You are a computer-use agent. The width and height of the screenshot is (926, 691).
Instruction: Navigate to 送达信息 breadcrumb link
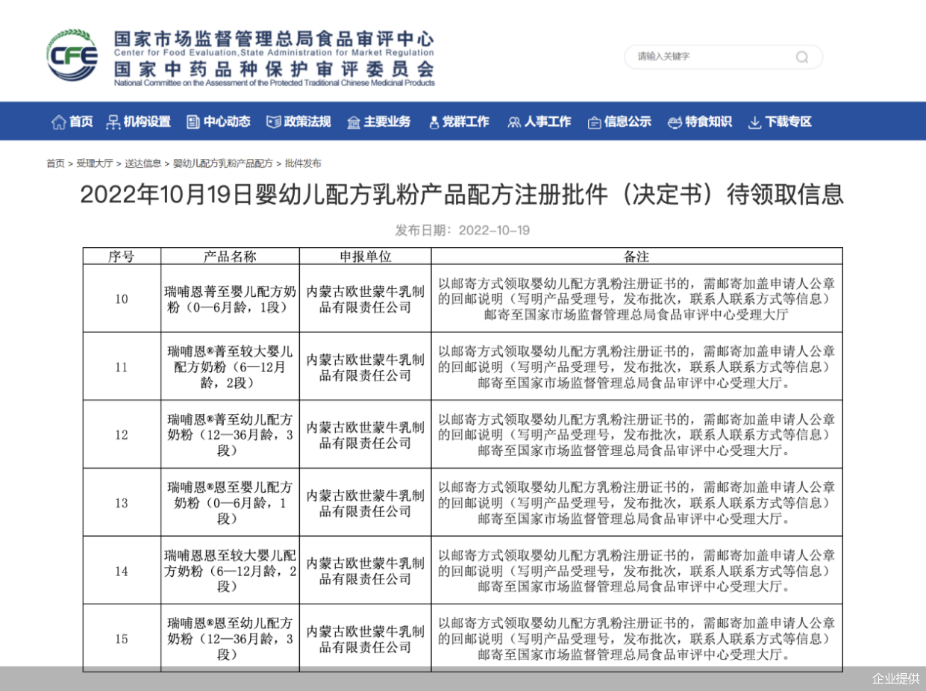[143, 163]
